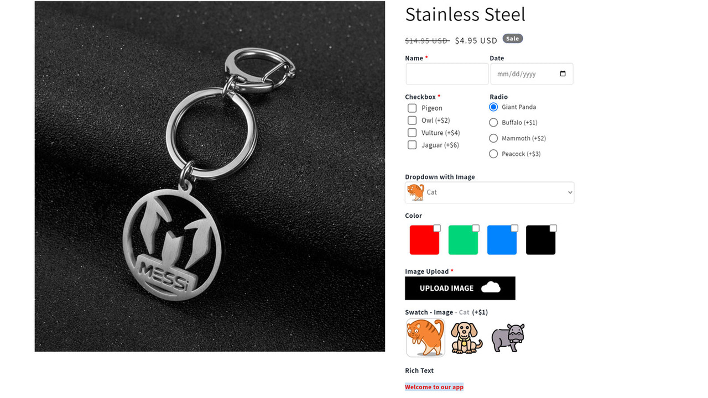Click the cloud upload icon
This screenshot has width=708, height=398.
pyautogui.click(x=491, y=287)
